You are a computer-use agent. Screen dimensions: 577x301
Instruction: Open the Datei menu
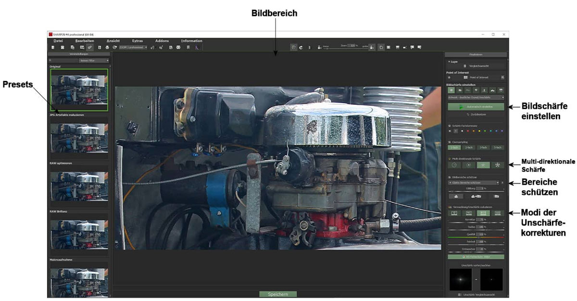[58, 41]
